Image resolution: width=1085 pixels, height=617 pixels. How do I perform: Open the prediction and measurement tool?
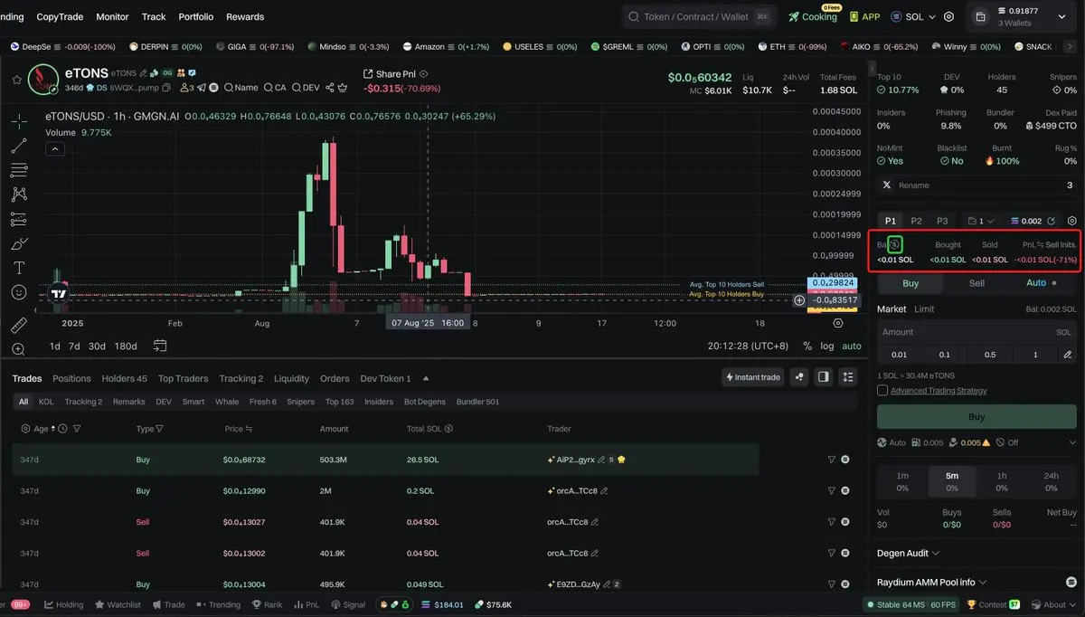[x=19, y=219]
